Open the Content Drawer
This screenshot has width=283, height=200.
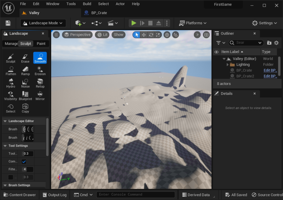(x=20, y=195)
